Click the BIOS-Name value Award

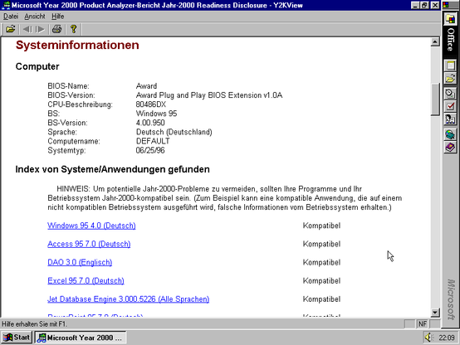(146, 86)
